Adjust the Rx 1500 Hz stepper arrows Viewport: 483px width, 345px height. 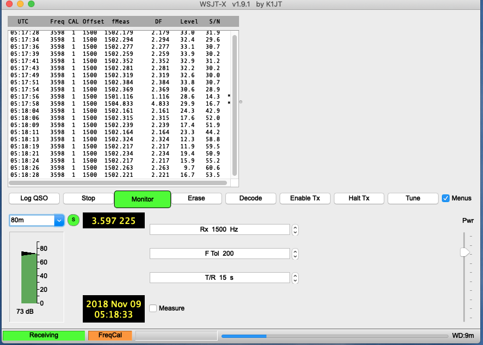click(x=295, y=229)
